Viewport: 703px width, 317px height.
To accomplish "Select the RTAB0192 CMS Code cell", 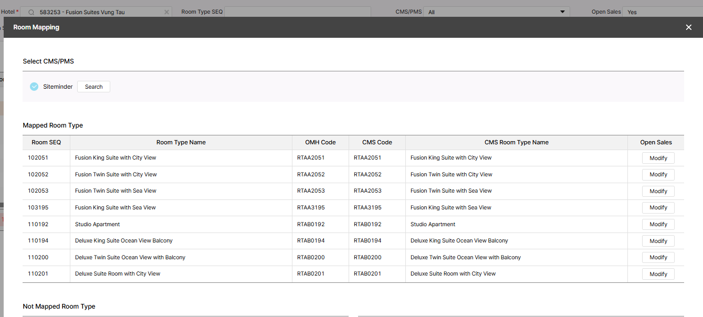I will [x=368, y=224].
